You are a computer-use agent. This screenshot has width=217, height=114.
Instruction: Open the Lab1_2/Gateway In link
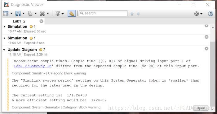click(x=33, y=66)
